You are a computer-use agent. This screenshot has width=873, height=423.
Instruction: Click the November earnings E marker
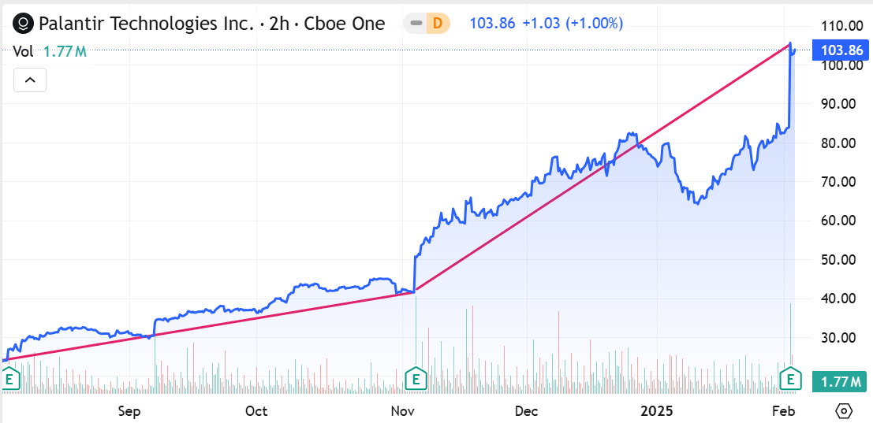point(416,380)
